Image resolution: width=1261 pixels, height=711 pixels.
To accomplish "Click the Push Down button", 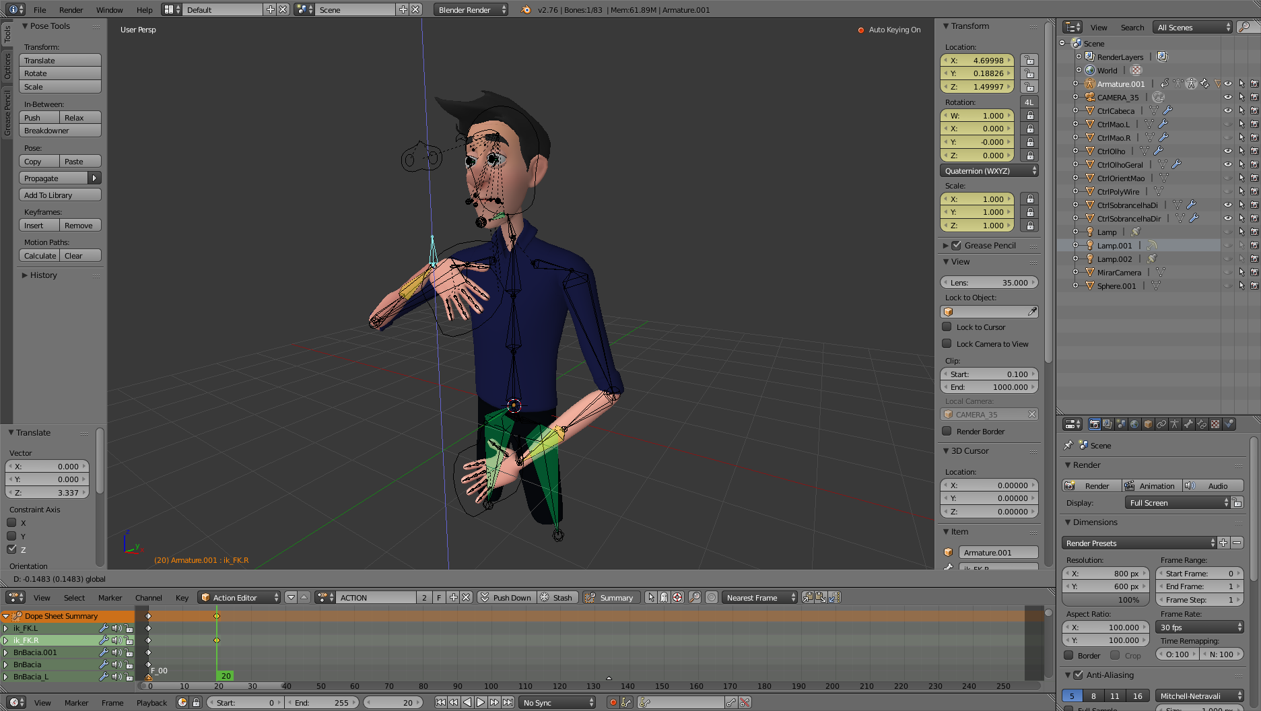I will (x=506, y=598).
